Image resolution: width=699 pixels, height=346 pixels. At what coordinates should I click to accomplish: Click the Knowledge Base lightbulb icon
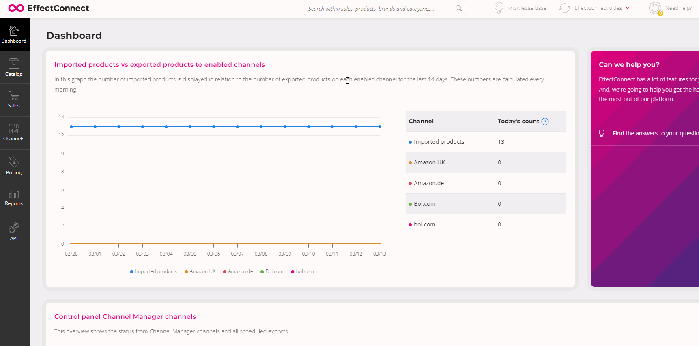[x=499, y=8]
